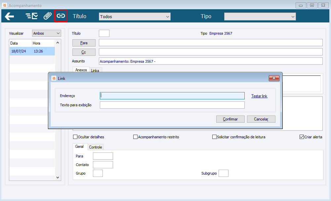The image size is (331, 201).
Task: Click the Confirmar button
Action: 230,119
